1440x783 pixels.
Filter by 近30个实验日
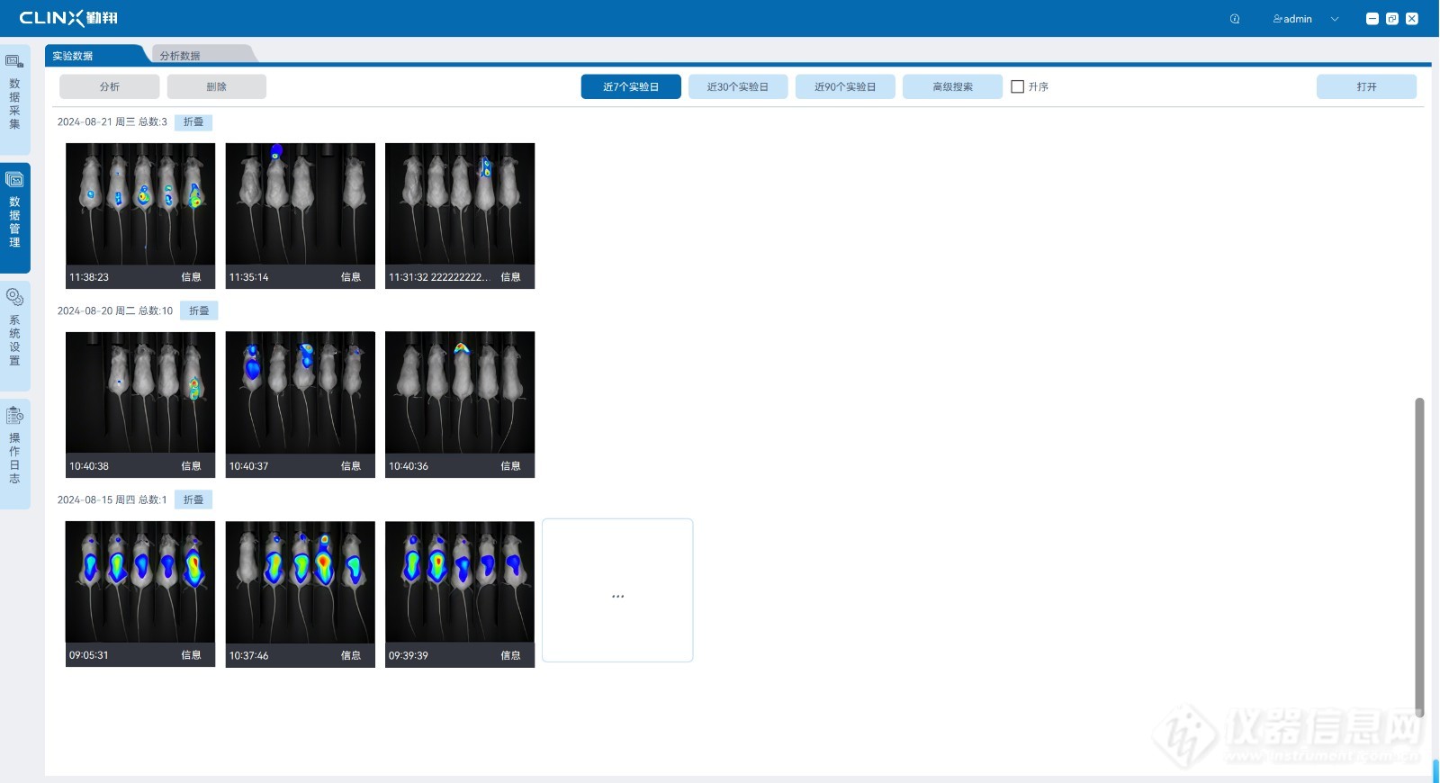click(x=738, y=87)
